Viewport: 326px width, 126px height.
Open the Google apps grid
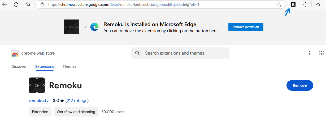point(321,53)
